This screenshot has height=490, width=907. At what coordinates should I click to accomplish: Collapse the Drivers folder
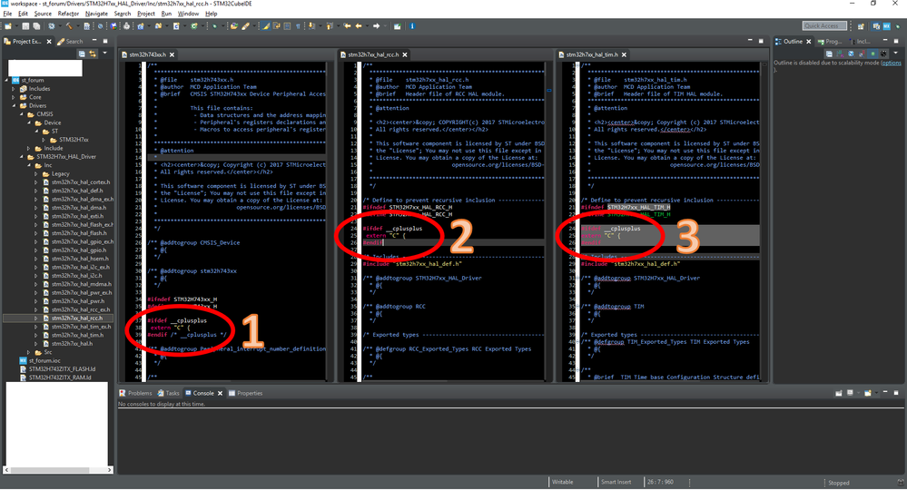click(14, 106)
